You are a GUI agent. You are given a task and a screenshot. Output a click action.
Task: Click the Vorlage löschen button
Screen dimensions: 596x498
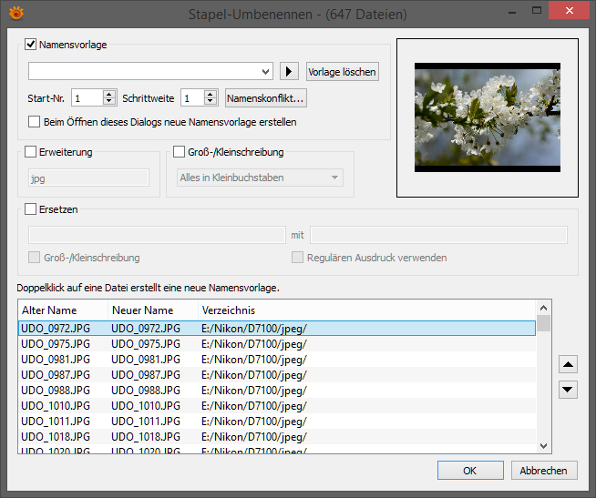point(342,71)
